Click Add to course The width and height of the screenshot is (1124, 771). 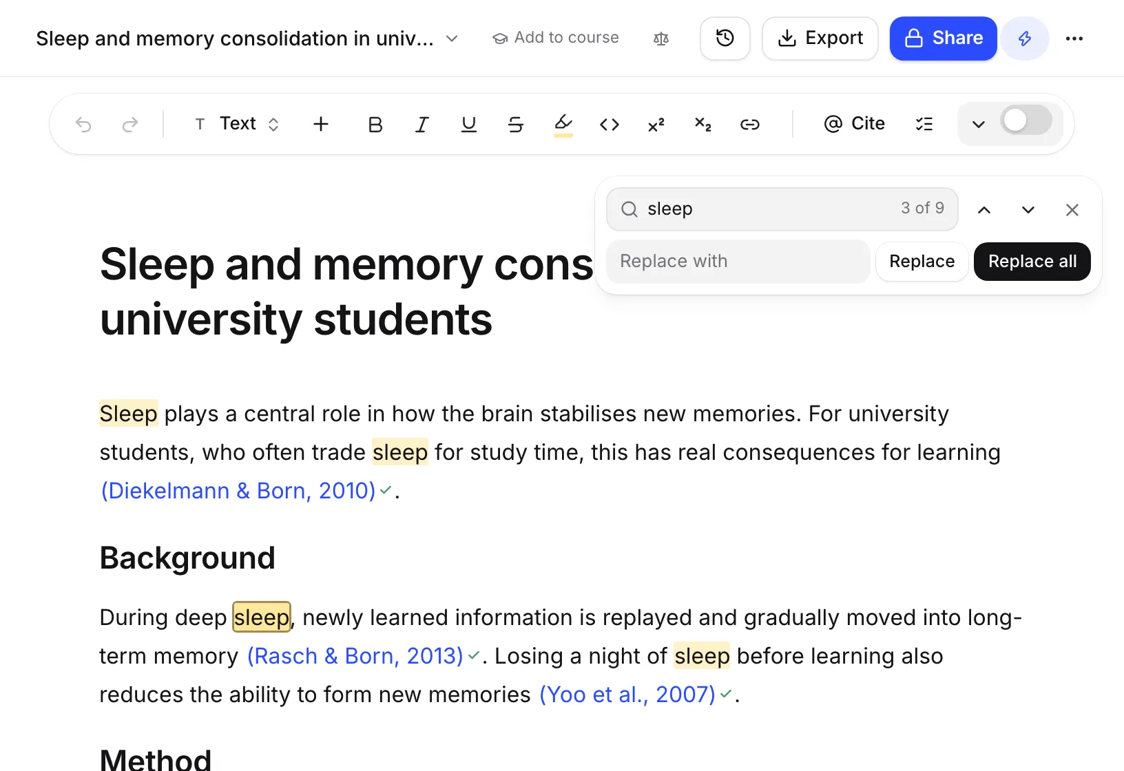point(556,38)
